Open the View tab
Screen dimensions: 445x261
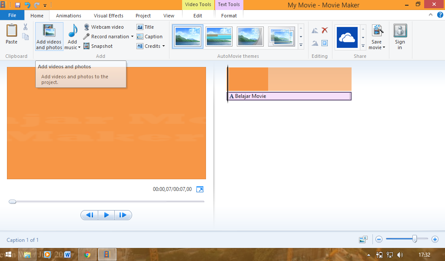[169, 16]
